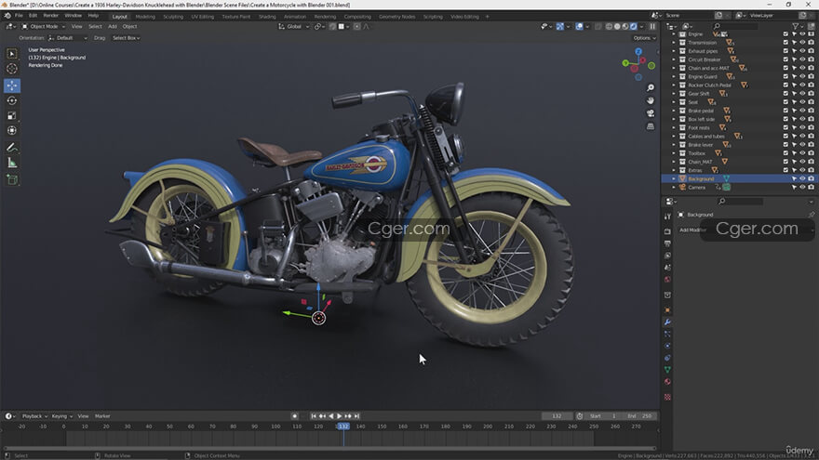Open the Object Mode dropdown
The height and width of the screenshot is (460, 819).
pyautogui.click(x=44, y=27)
